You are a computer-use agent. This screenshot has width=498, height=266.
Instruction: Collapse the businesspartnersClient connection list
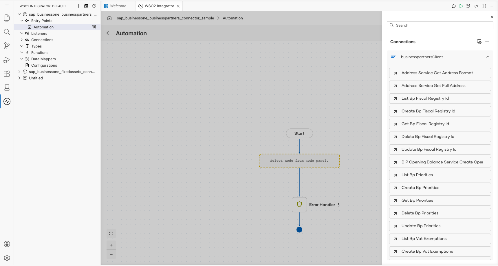click(488, 57)
